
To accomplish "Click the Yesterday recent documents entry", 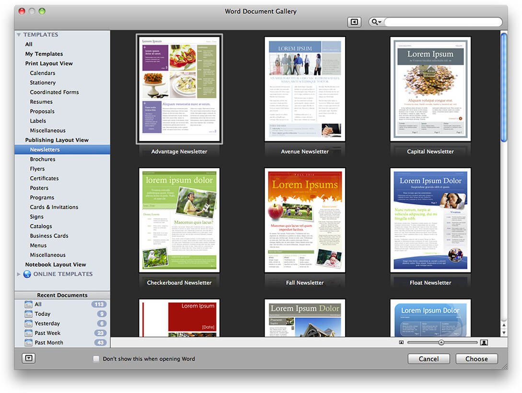I will pyautogui.click(x=47, y=323).
